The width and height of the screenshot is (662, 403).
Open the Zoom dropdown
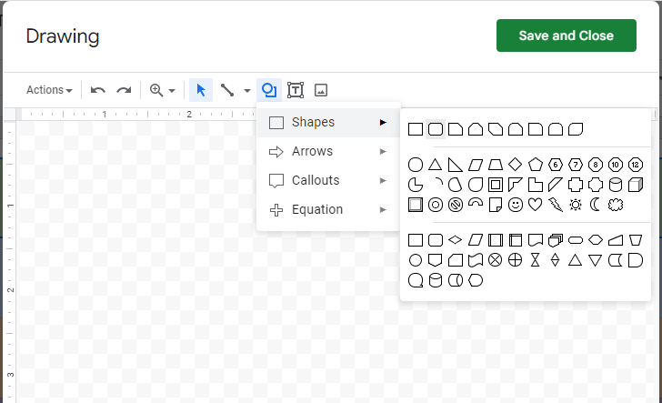coord(163,90)
